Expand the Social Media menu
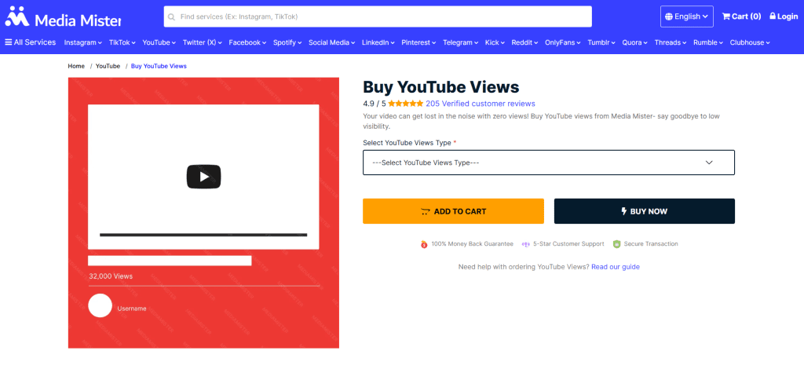 tap(332, 42)
